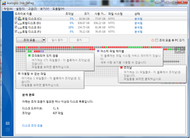The width and height of the screenshot is (190, 138).
Task: Sort by the 크기 column header
Action: point(83,14)
